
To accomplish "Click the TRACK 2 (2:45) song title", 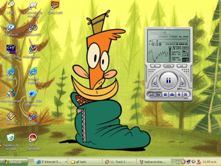I will (158, 33).
